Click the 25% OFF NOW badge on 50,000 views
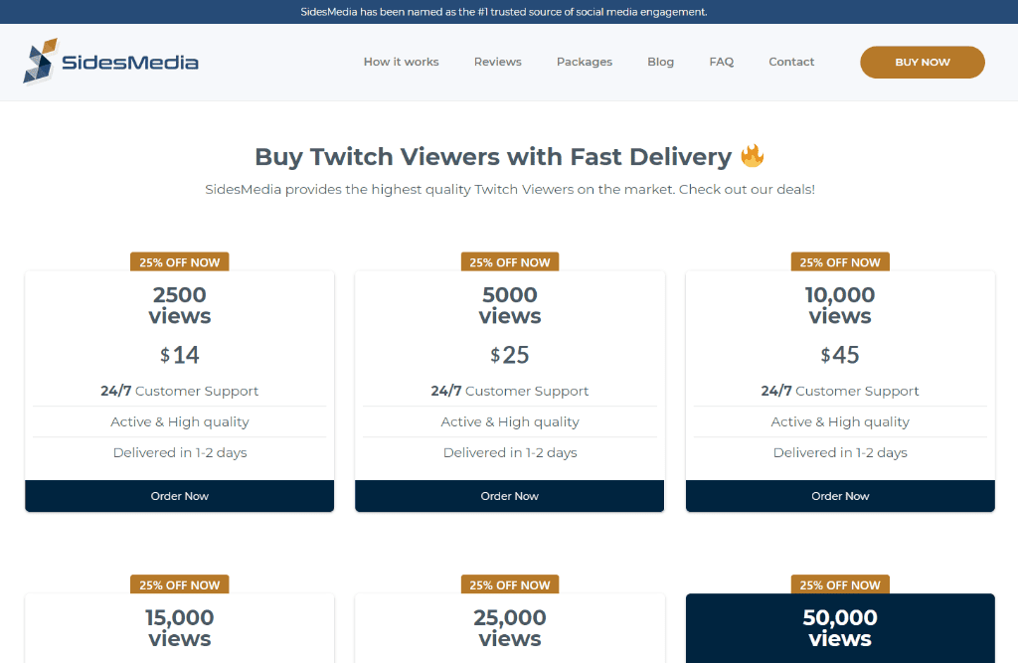The height and width of the screenshot is (663, 1018). click(840, 585)
